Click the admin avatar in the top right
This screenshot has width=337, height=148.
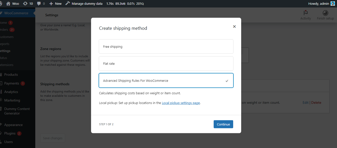tap(332, 3)
